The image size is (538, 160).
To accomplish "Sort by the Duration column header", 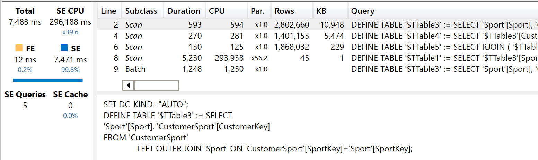I will click(x=184, y=11).
